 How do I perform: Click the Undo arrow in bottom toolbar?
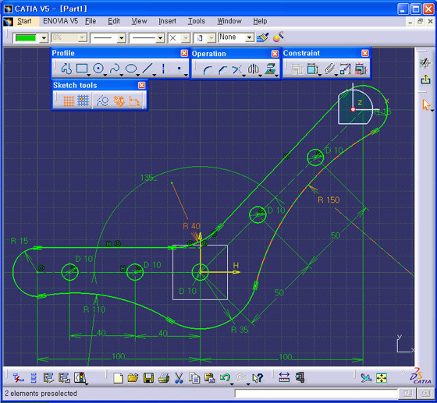coord(225,378)
